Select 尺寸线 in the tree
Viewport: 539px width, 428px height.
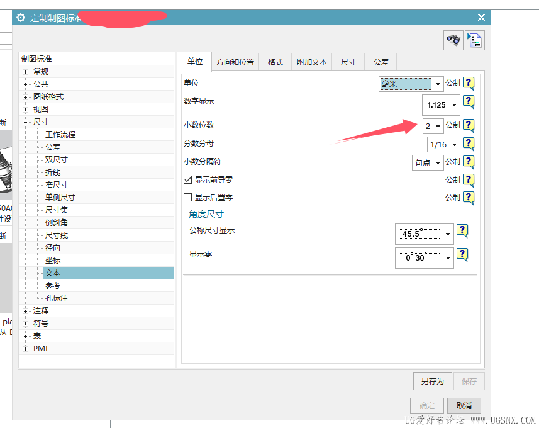57,235
